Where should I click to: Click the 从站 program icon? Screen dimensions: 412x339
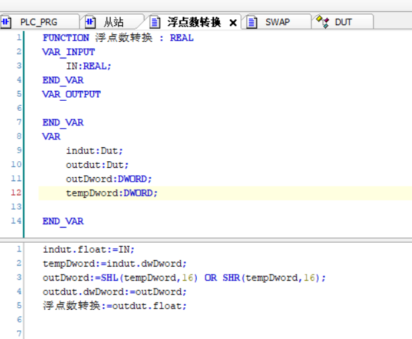click(90, 22)
